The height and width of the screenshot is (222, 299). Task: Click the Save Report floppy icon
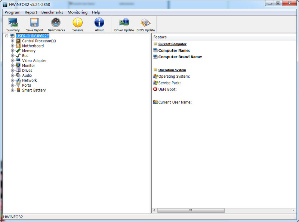34,24
